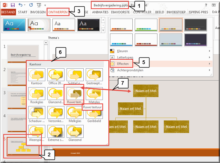Screen dimensions: 220x163
Task: Click the Undo arrow icon
Action: point(21,5)
